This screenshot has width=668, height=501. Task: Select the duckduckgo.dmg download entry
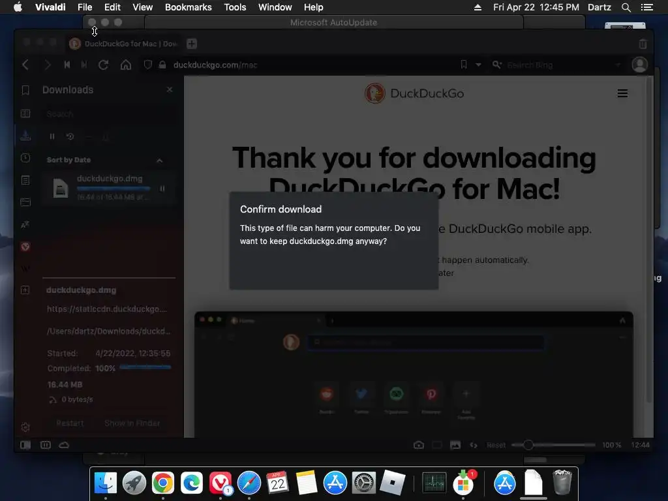tap(109, 188)
